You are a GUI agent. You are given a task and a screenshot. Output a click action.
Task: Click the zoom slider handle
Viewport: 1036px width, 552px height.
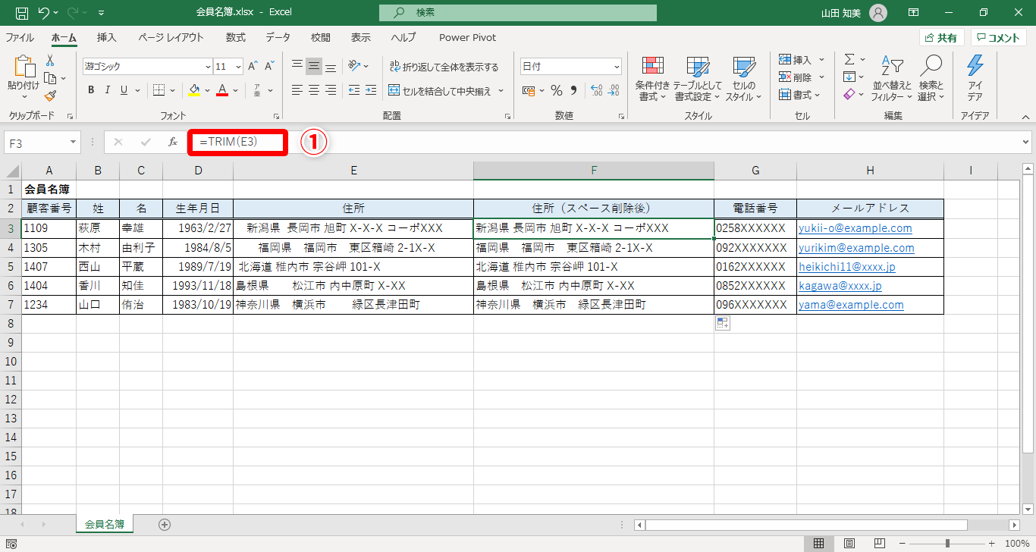pos(948,544)
